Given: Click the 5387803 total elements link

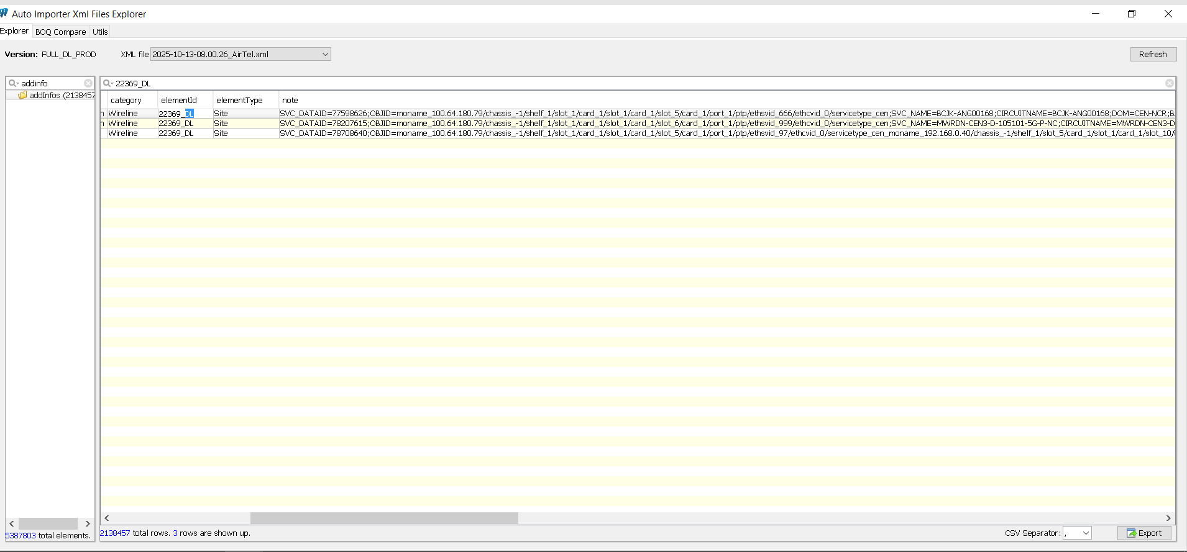Looking at the screenshot, I should click(x=21, y=535).
